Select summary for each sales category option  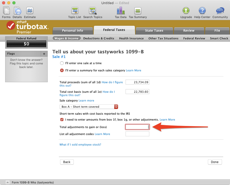(62, 70)
